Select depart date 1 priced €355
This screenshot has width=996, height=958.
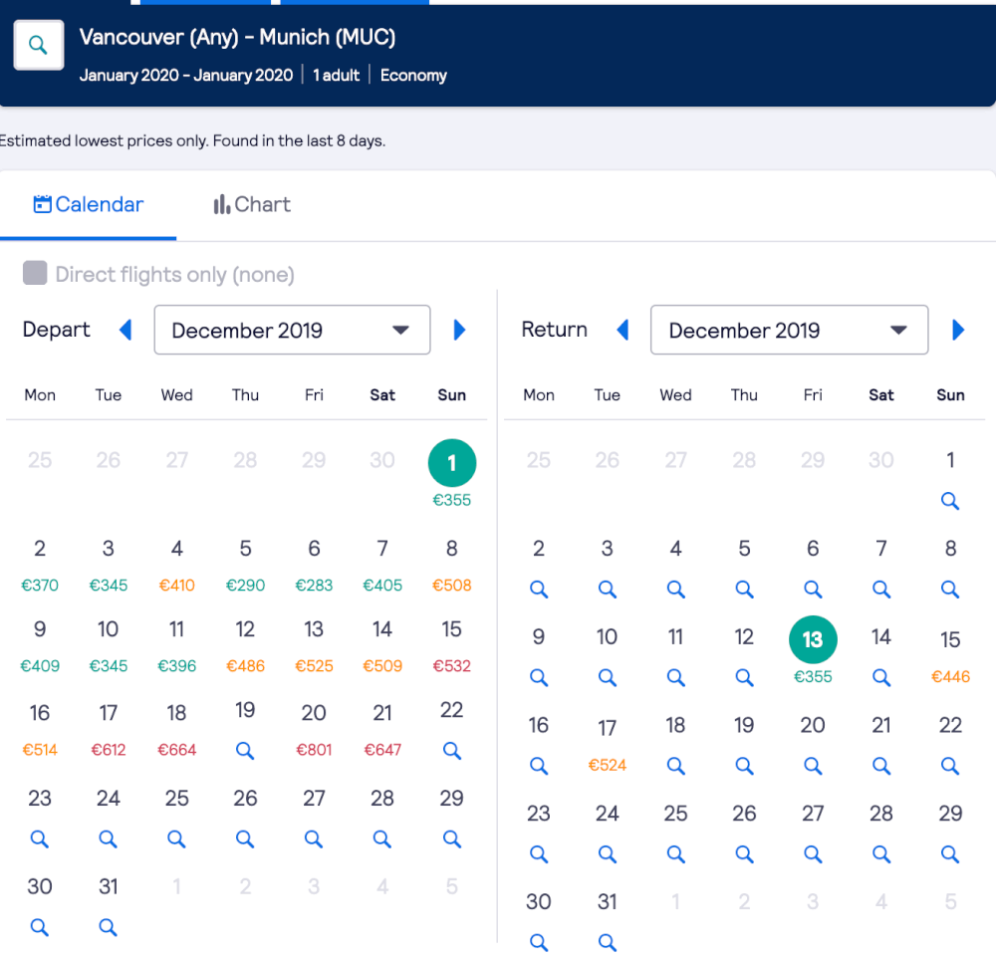coord(452,463)
